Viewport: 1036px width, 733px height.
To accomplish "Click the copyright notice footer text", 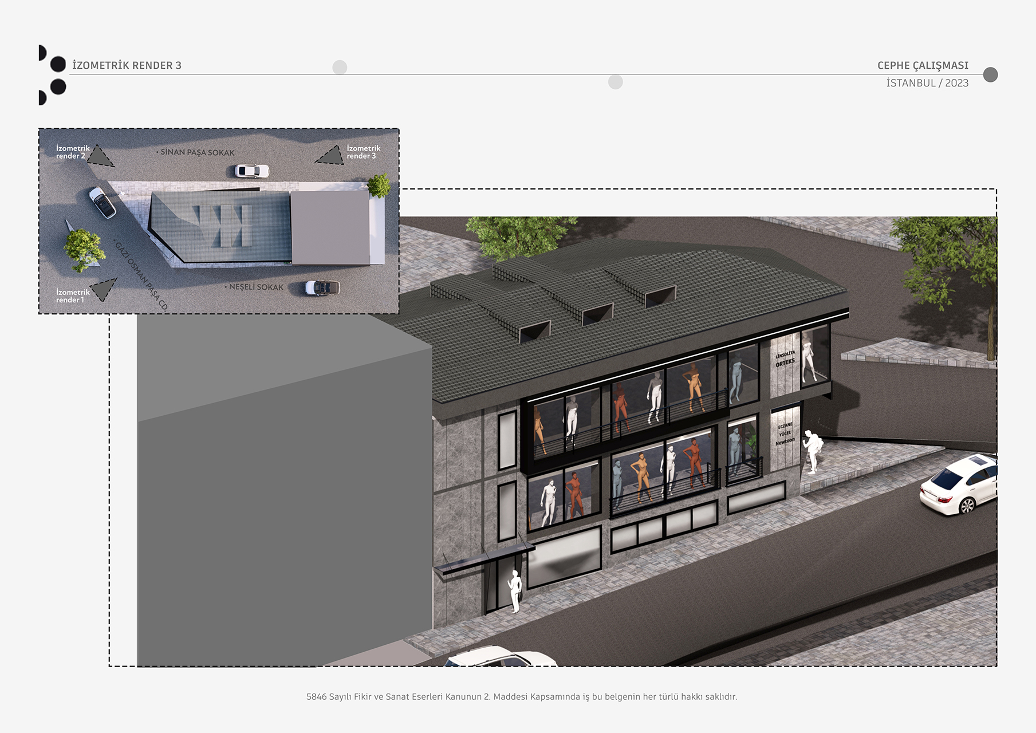I will click(521, 697).
